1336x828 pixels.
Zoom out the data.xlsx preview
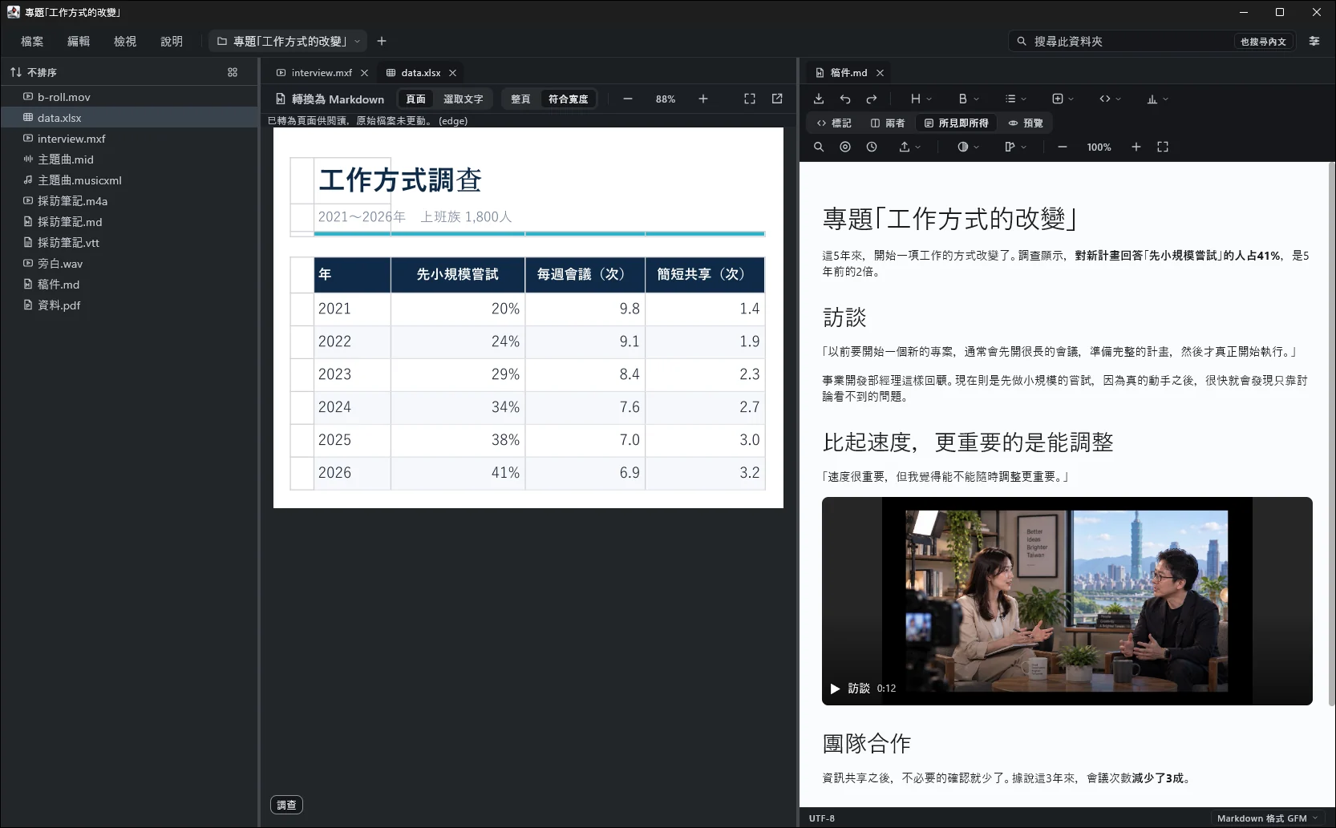pyautogui.click(x=628, y=99)
